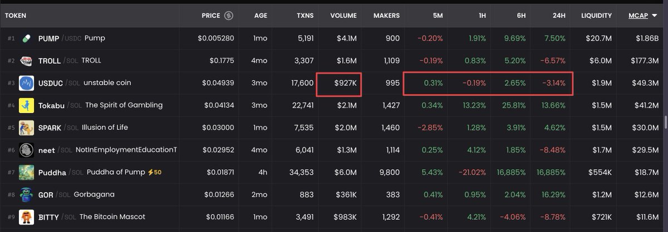The height and width of the screenshot is (232, 668).
Task: Sort by TXNS column header
Action: pos(304,16)
